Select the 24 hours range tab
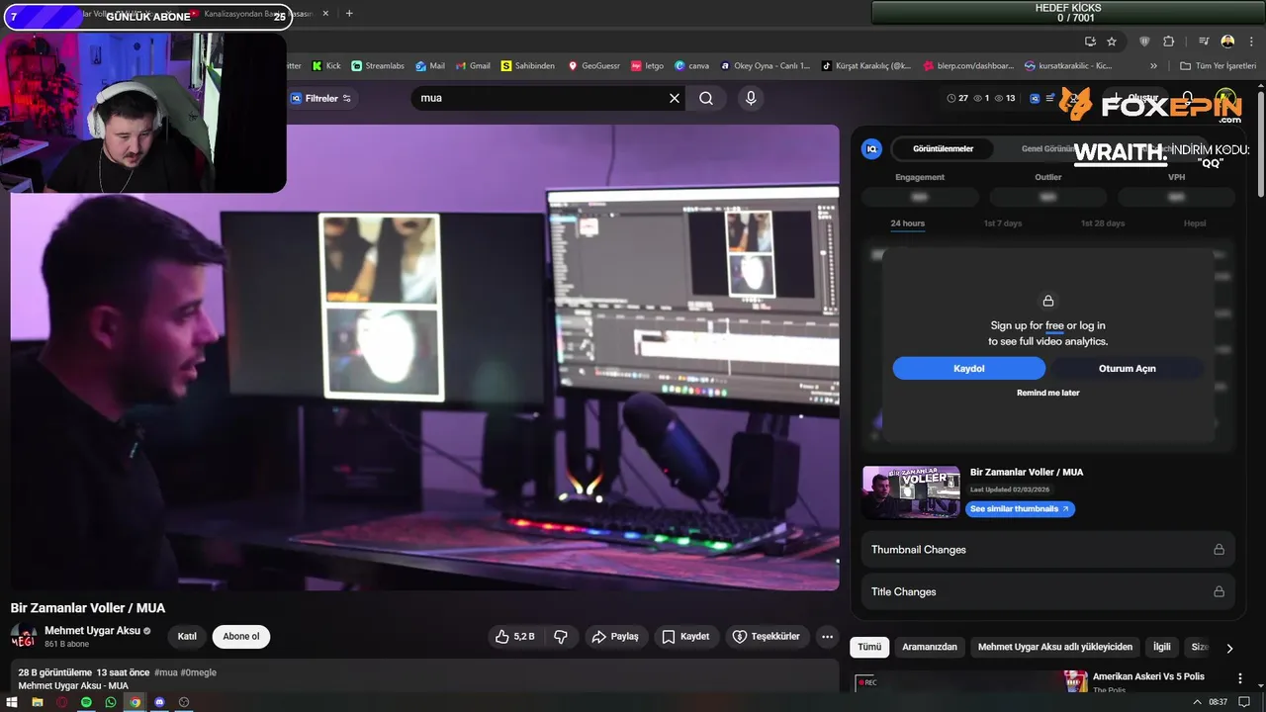The width and height of the screenshot is (1266, 712). point(907,223)
